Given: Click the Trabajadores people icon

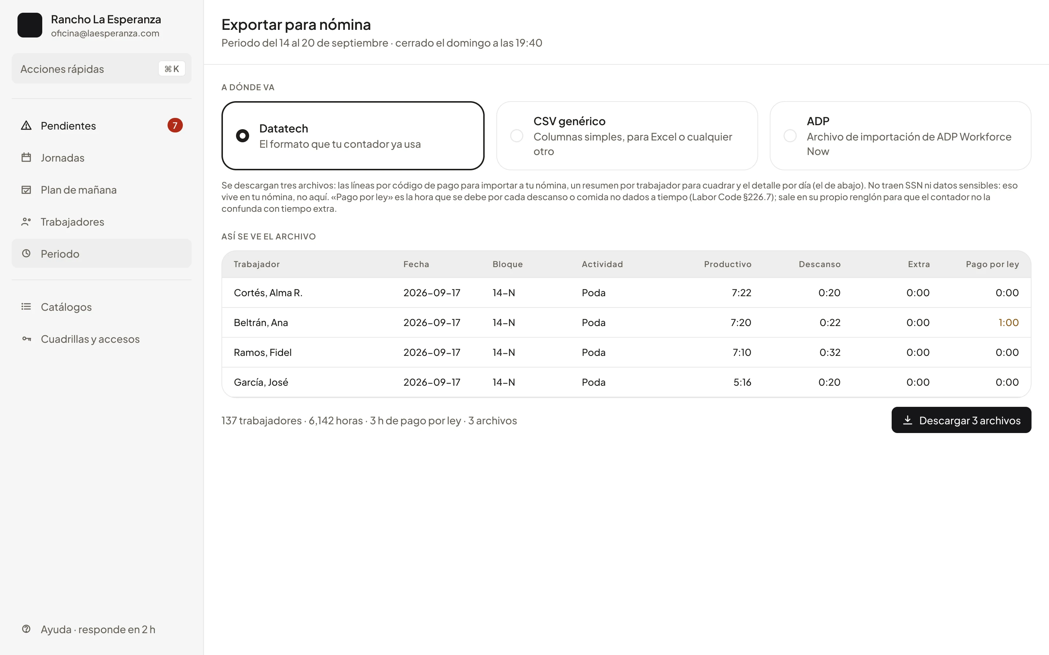Looking at the screenshot, I should 26,222.
